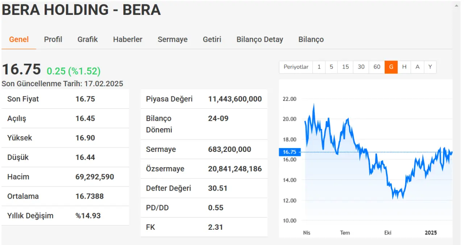The height and width of the screenshot is (245, 464).
Task: Click the 12.00 axis label on chart
Action: [289, 200]
